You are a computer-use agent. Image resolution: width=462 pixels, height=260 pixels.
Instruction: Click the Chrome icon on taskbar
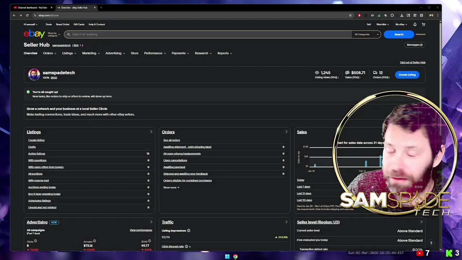(x=235, y=256)
